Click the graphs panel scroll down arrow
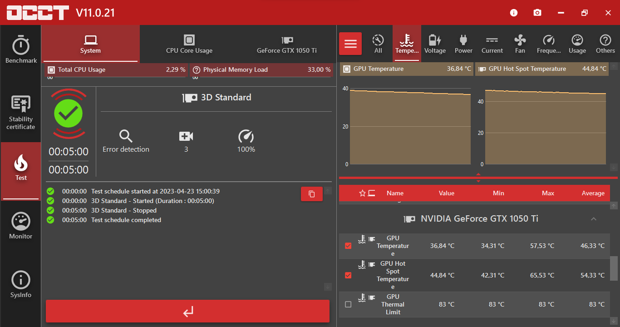The width and height of the screenshot is (620, 327). point(614,167)
